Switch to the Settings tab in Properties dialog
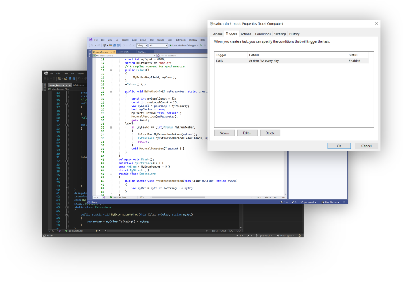 pyautogui.click(x=280, y=34)
